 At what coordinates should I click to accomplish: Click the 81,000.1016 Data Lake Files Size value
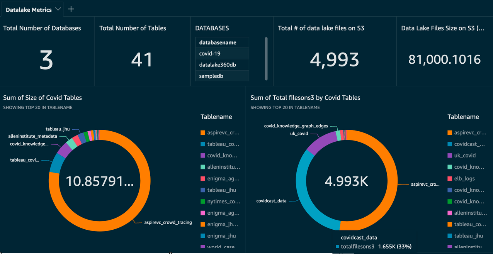444,60
